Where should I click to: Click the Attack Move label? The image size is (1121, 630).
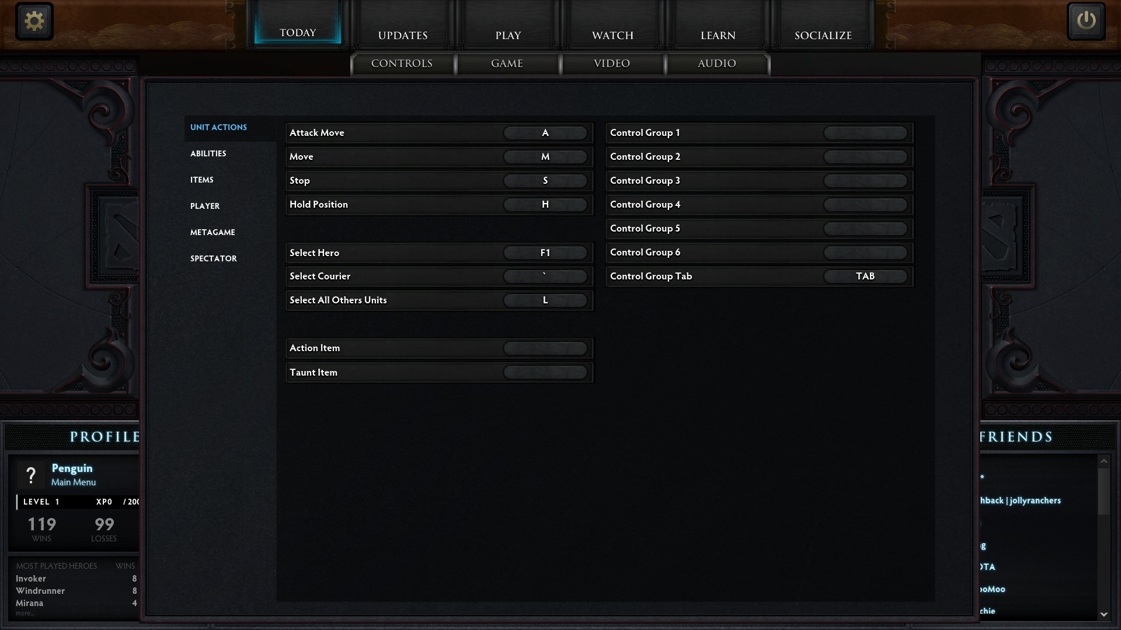317,133
